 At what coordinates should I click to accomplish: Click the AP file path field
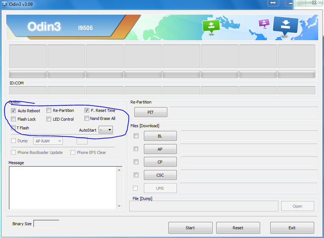click(249, 149)
